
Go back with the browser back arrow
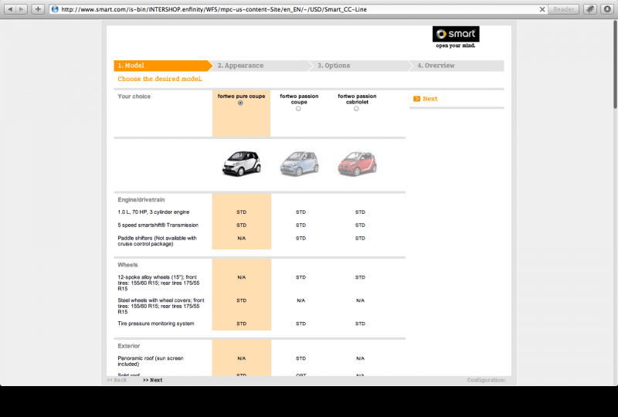10,9
